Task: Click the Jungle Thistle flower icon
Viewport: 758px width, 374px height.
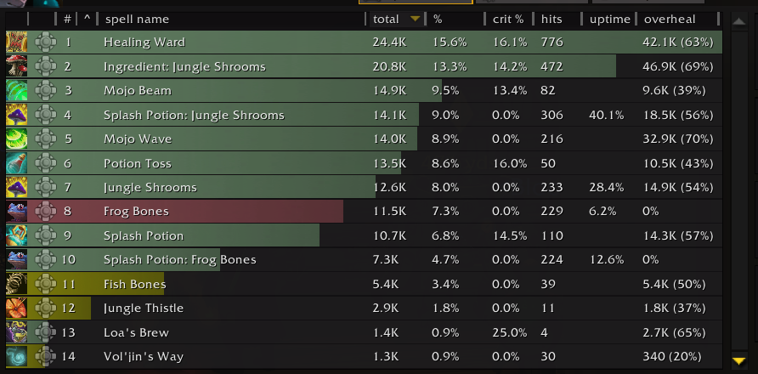Action: (16, 309)
